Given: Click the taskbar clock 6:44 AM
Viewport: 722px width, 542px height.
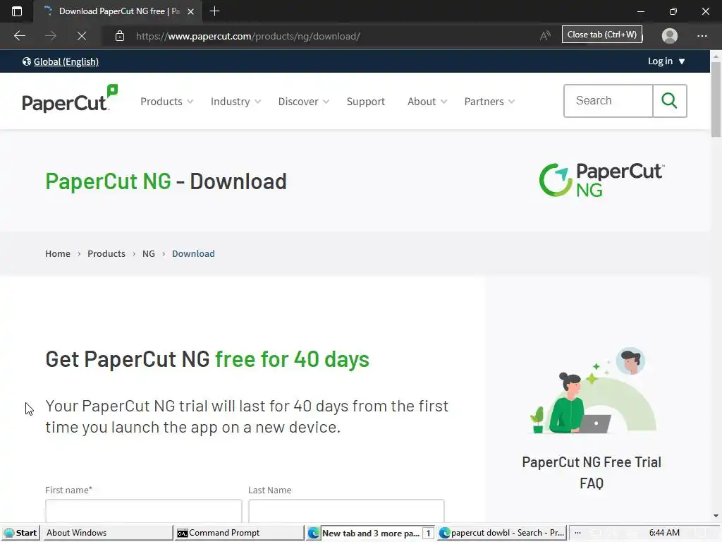Looking at the screenshot, I should click(x=664, y=533).
